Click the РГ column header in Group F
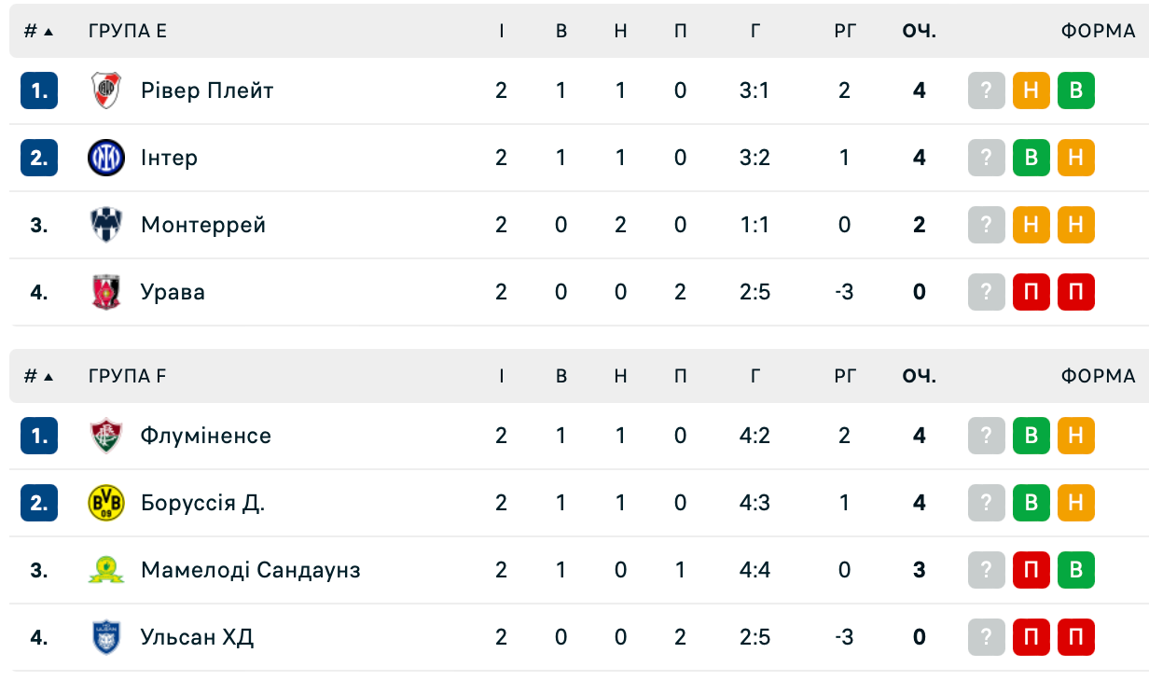This screenshot has height=681, width=1149. pyautogui.click(x=845, y=376)
